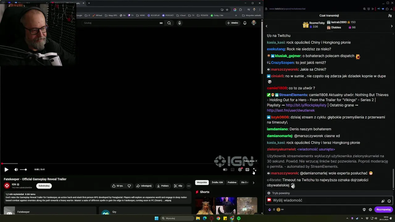Start voice search with microphone

[x=179, y=23]
